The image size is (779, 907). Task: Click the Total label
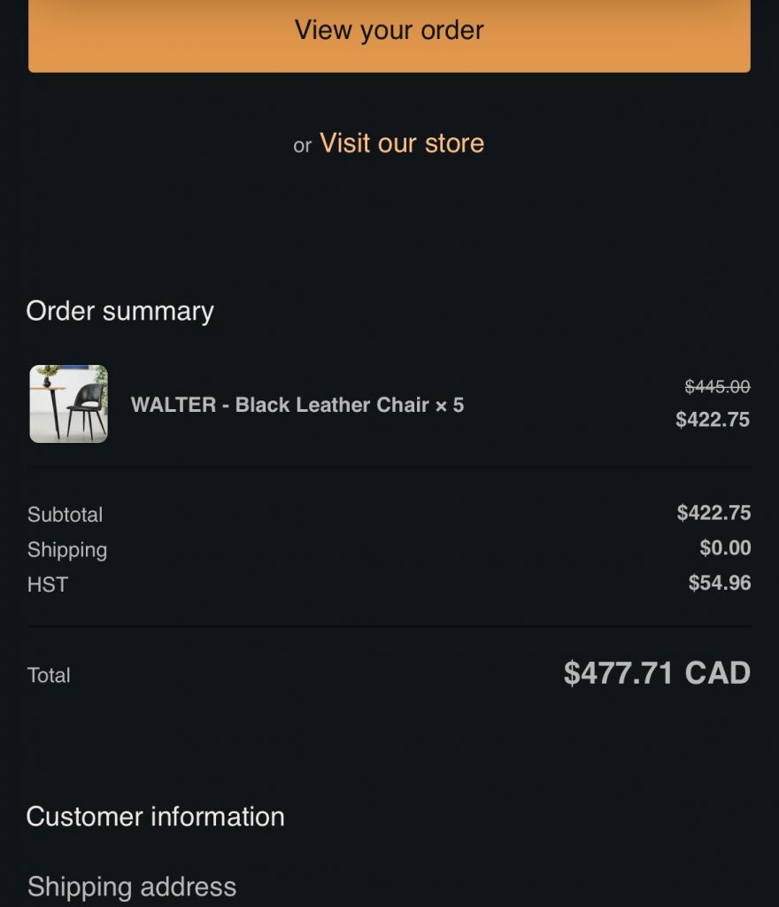click(x=49, y=676)
